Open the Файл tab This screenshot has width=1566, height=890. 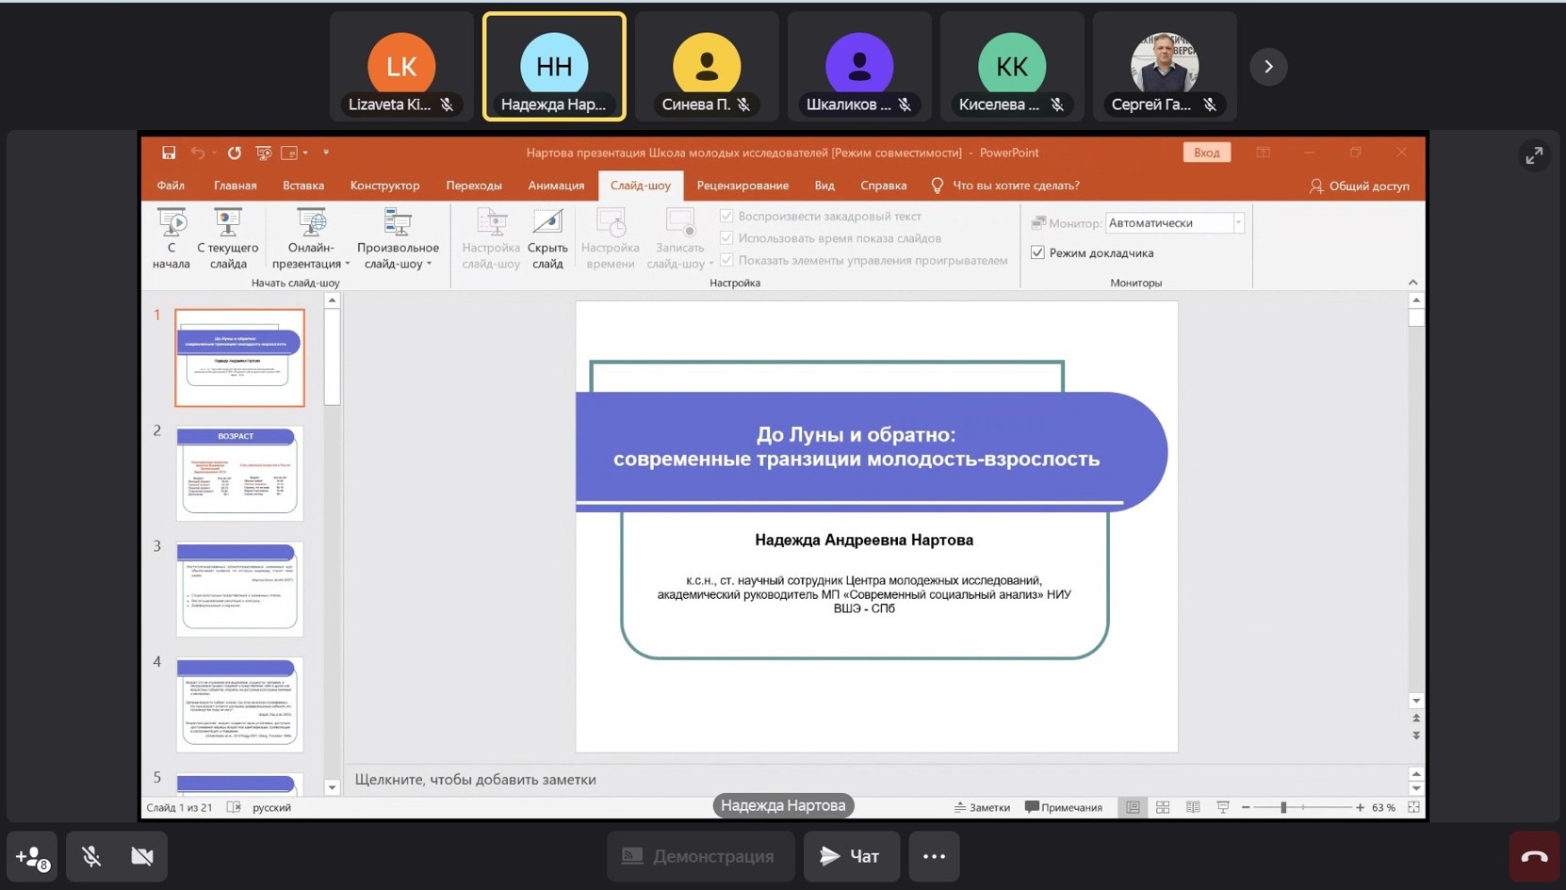click(x=171, y=186)
